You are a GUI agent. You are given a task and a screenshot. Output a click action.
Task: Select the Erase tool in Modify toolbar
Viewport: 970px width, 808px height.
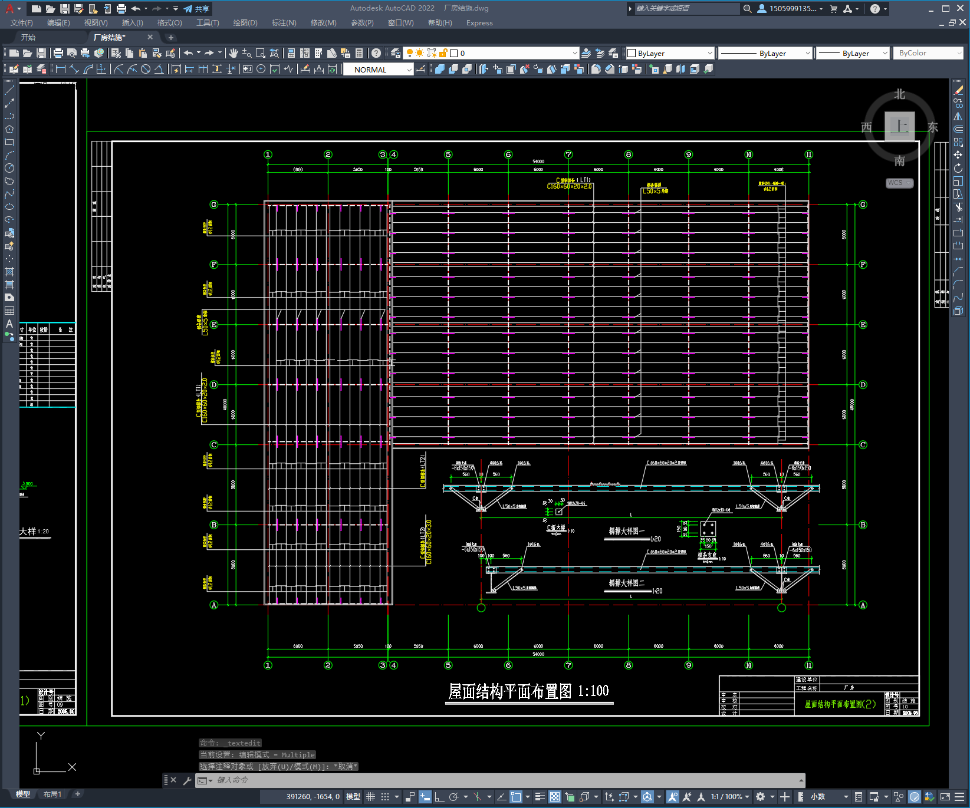point(958,90)
